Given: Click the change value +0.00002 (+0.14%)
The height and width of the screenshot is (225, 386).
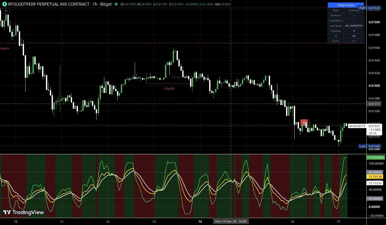Looking at the screenshot, I should click(x=199, y=4).
